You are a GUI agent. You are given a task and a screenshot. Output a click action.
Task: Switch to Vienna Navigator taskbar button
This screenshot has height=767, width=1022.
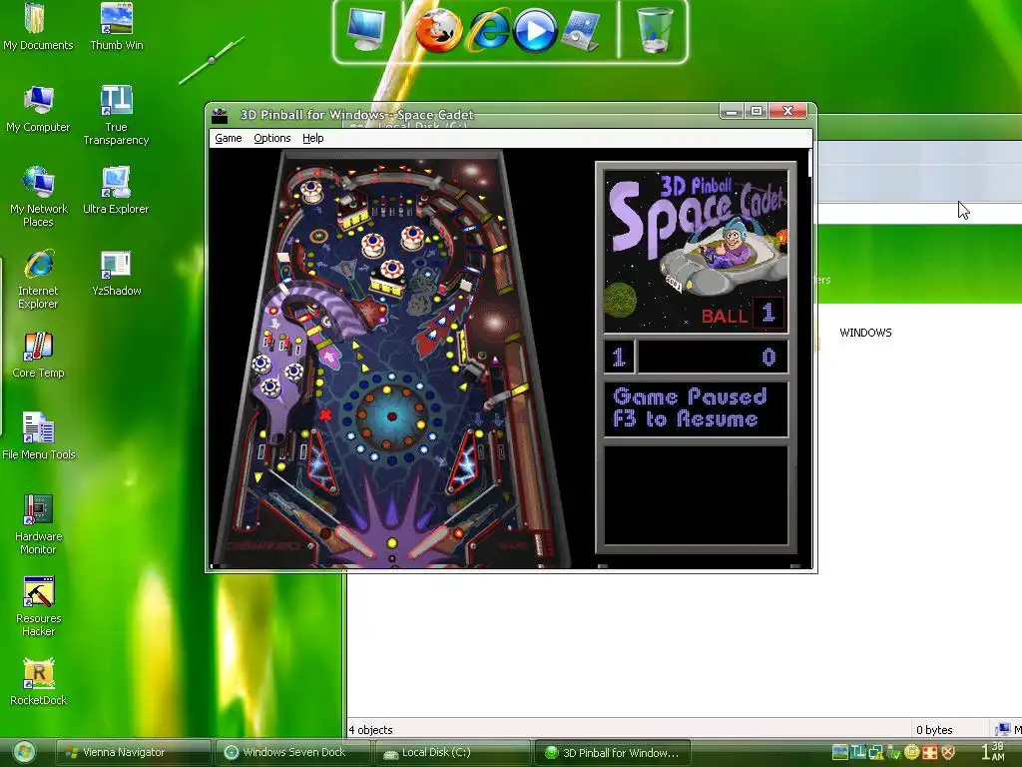point(134,753)
